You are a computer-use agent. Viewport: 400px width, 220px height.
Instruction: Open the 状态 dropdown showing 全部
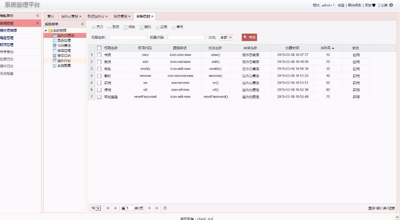226,37
